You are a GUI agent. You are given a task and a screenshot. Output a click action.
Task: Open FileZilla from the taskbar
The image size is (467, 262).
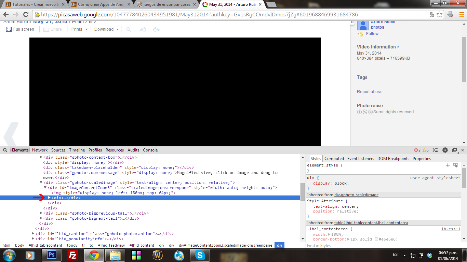tap(72, 255)
